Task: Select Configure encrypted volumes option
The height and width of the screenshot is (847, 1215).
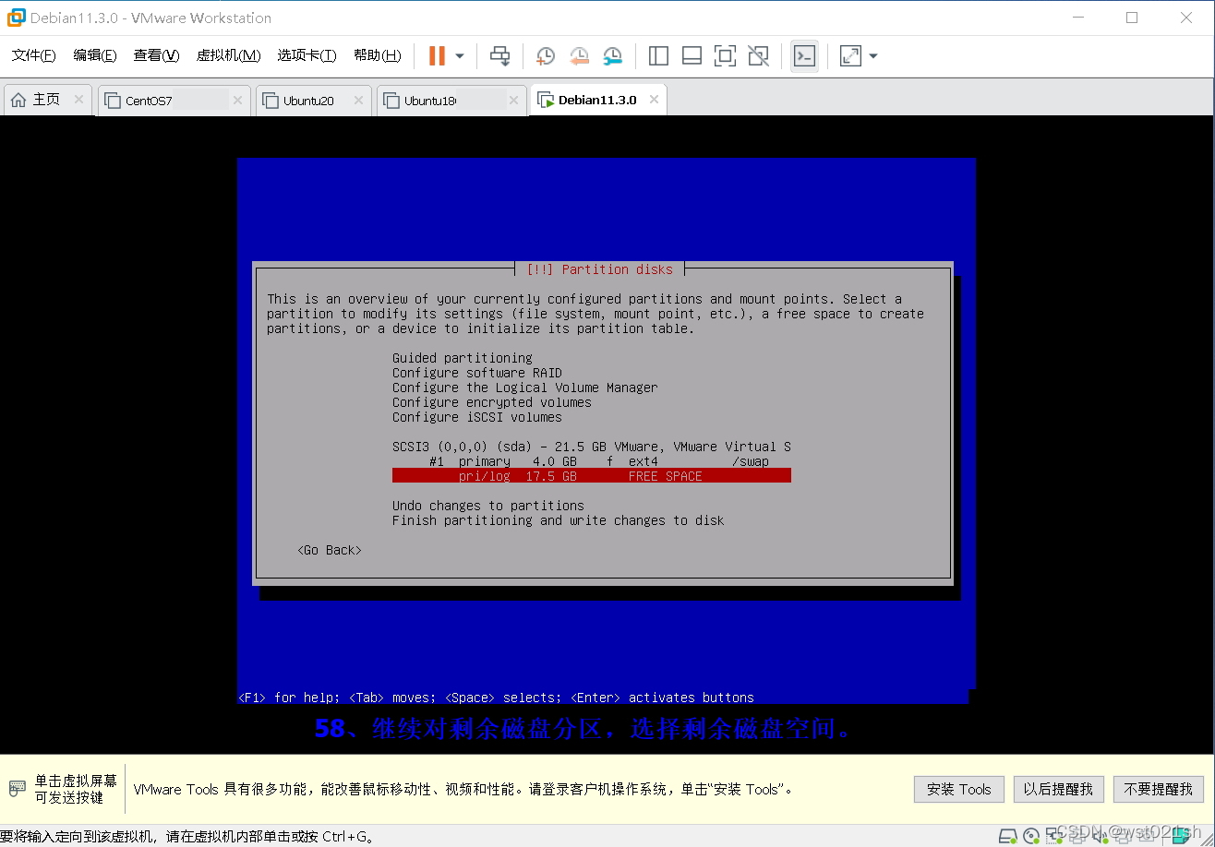Action: point(492,402)
